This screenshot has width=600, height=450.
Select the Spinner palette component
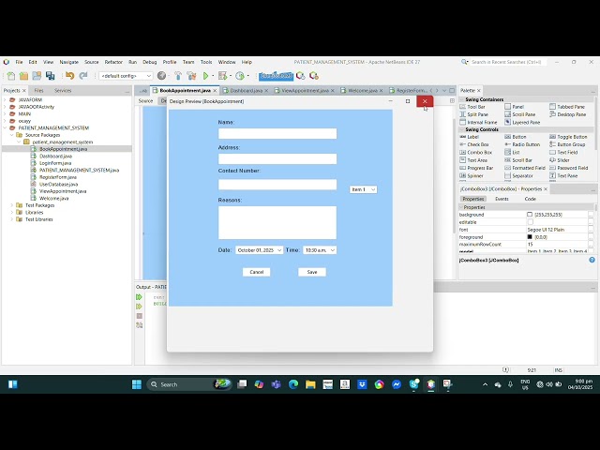pyautogui.click(x=472, y=175)
